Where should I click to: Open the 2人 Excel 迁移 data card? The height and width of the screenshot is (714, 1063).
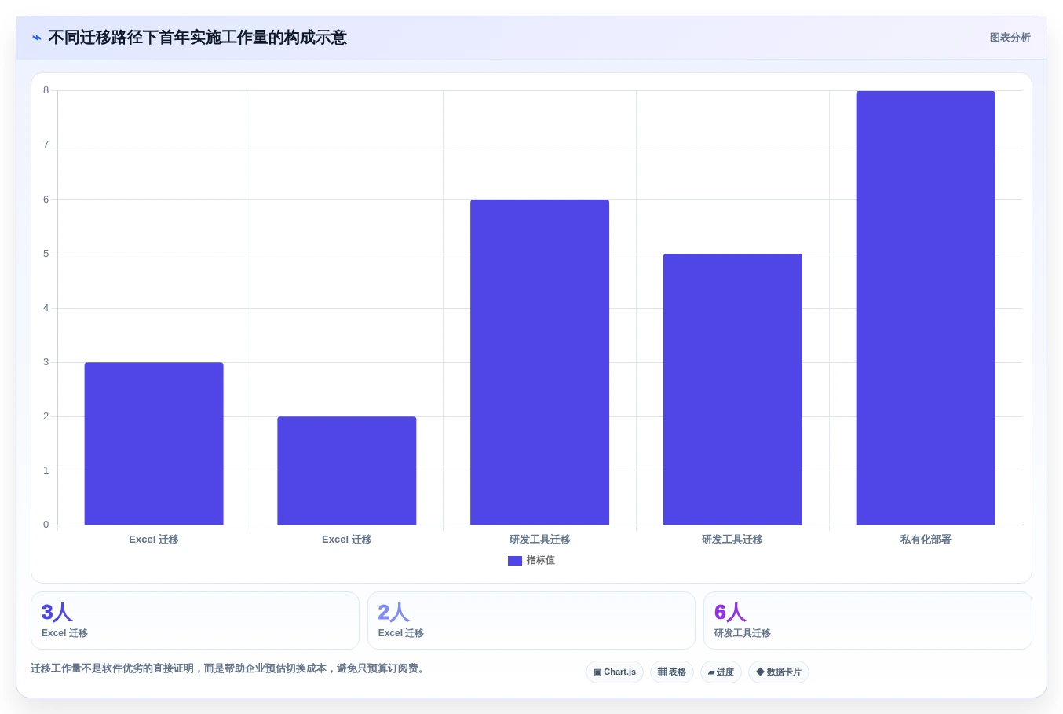pyautogui.click(x=531, y=621)
